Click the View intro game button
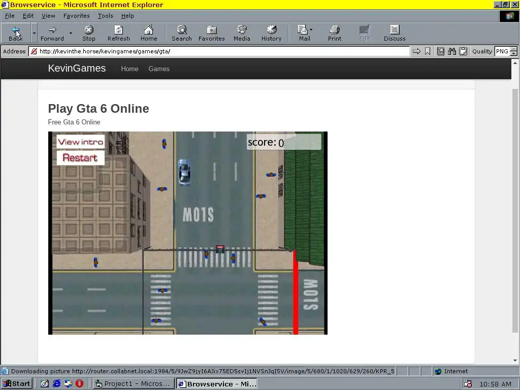The height and width of the screenshot is (390, 520). tap(81, 142)
